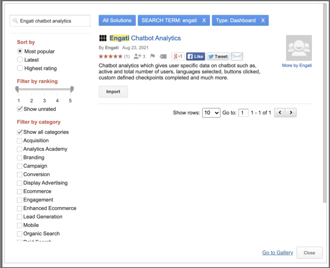
Task: Click the Engati avatar thumbnail
Action: [299, 48]
